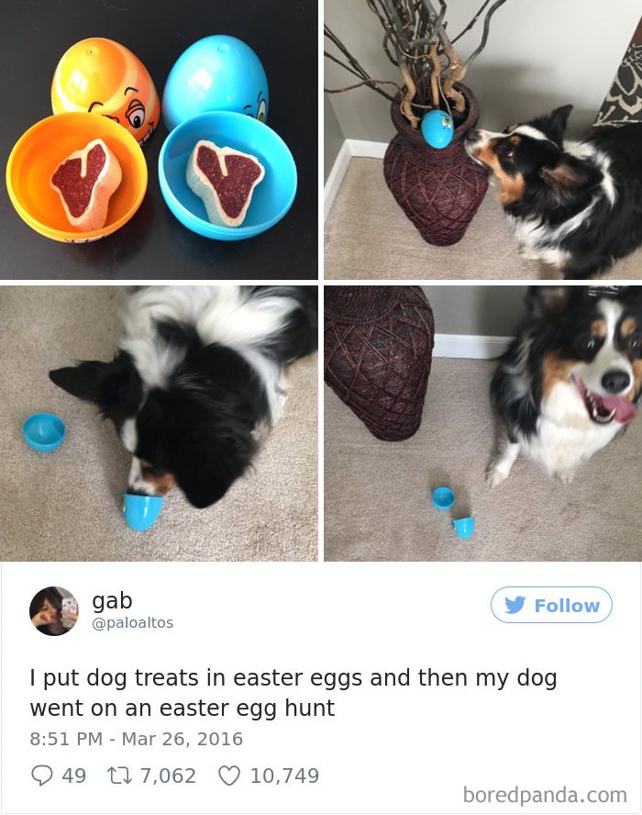Image resolution: width=642 pixels, height=815 pixels.
Task: Click the Twitter bird icon in Follow button
Action: click(x=515, y=605)
